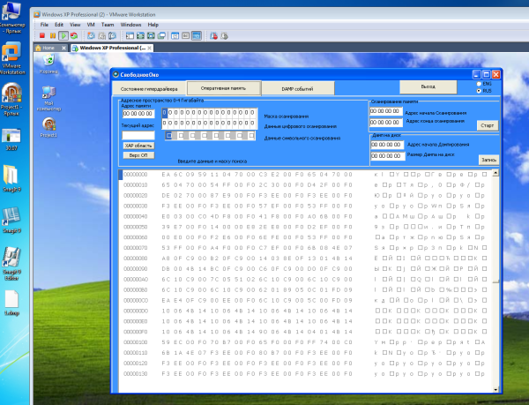Screen dimensions: 529x405
Task: Open the File menu
Action: tap(44, 25)
